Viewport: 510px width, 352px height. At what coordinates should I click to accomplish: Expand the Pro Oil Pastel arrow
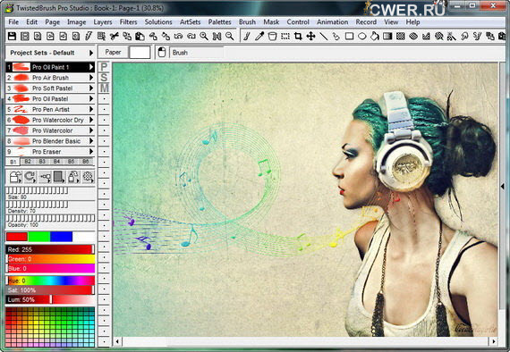(x=91, y=98)
